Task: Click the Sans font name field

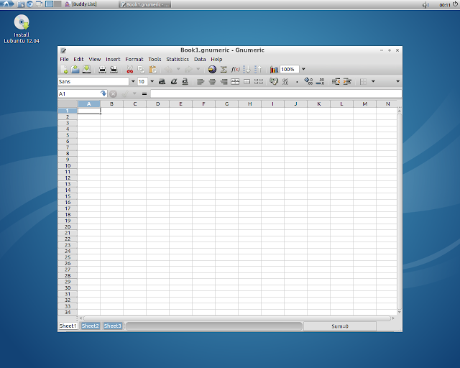Action: pos(93,81)
